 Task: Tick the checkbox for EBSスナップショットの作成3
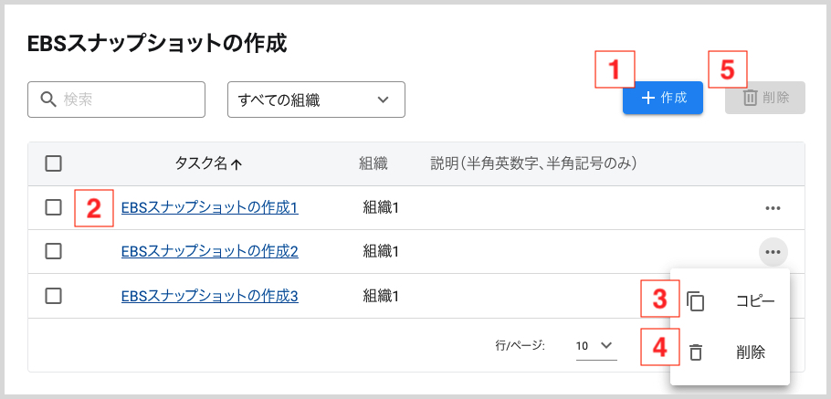point(54,296)
